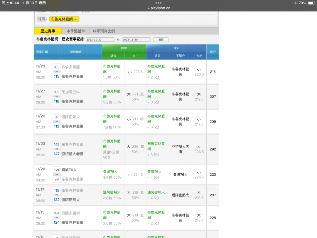This screenshot has height=238, width=317.
Task: Click score 103 in the 11/29 row
Action: 57,67
